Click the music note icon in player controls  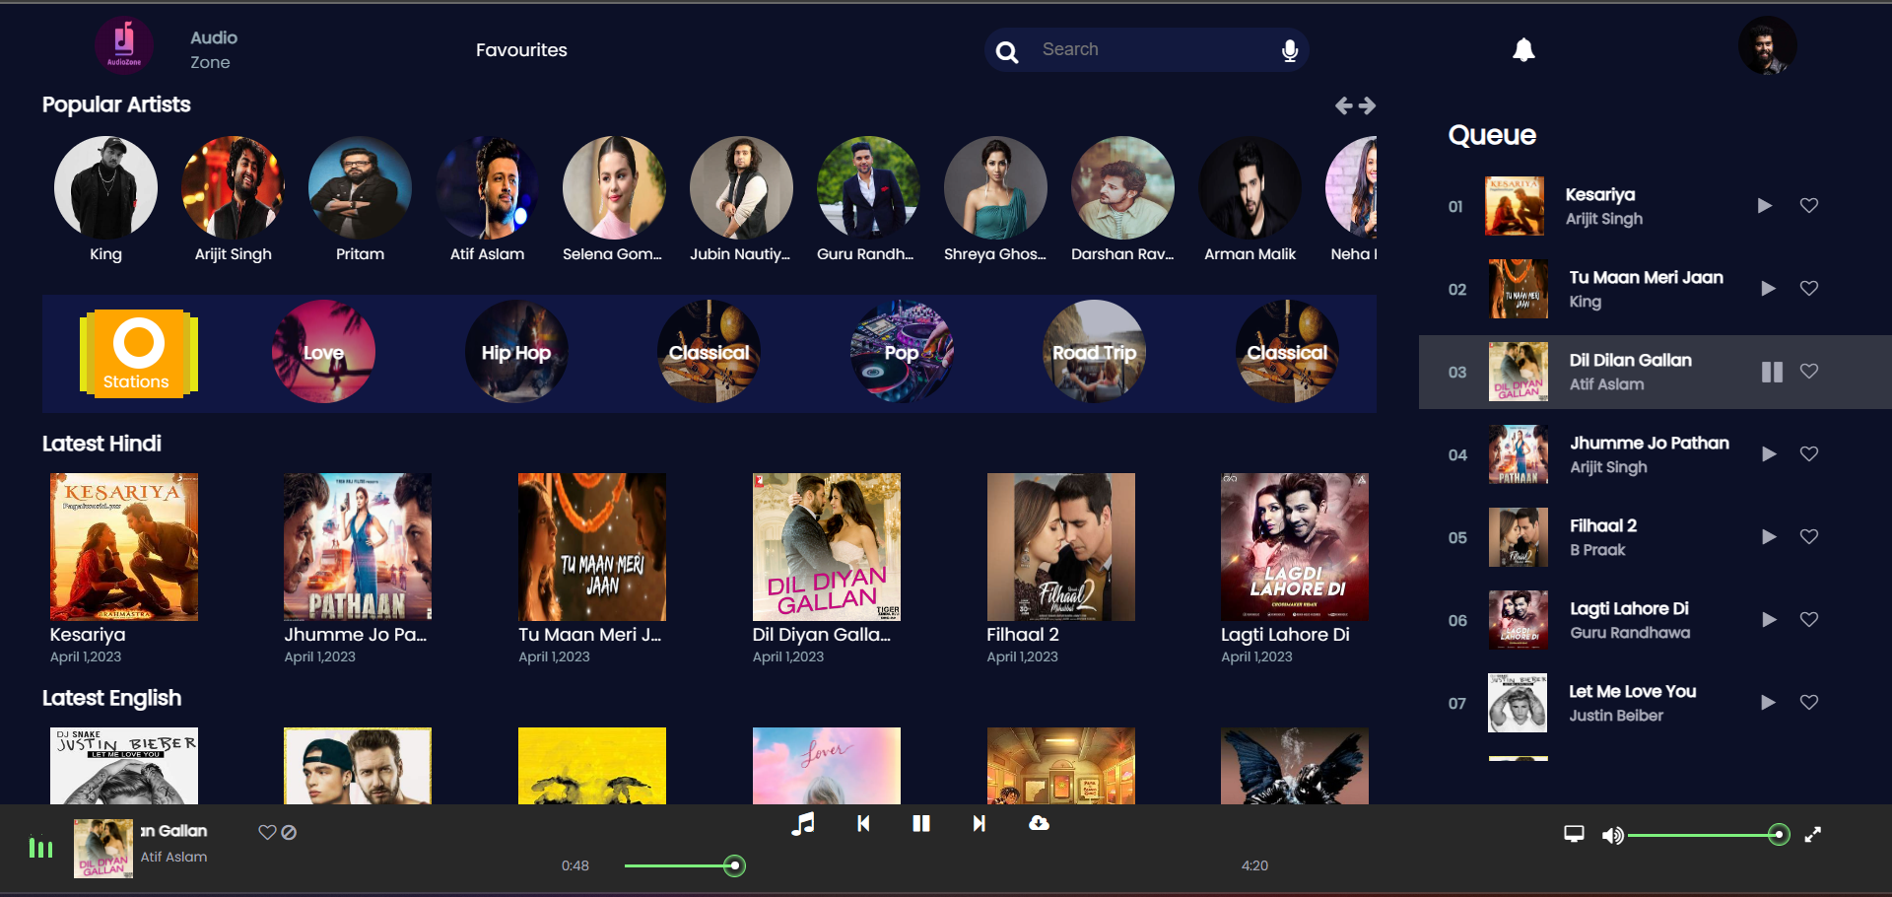point(804,824)
